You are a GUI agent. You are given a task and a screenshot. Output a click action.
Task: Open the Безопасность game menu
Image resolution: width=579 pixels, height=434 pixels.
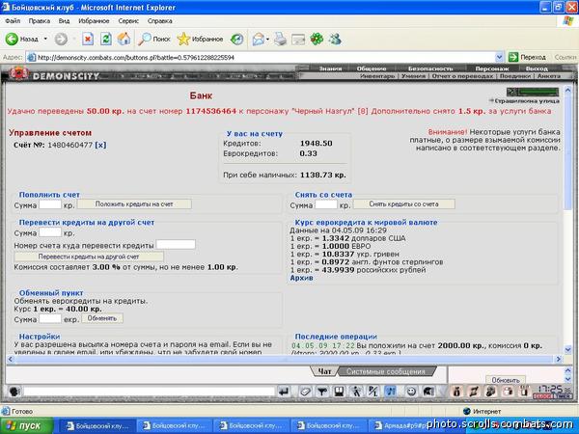tap(430, 68)
